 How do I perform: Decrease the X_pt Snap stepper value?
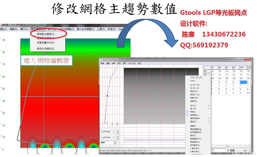coord(117,133)
